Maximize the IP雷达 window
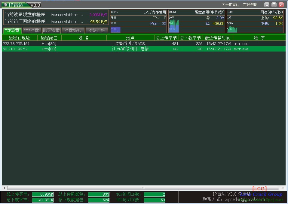The height and width of the screenshot is (204, 288). point(274,5)
